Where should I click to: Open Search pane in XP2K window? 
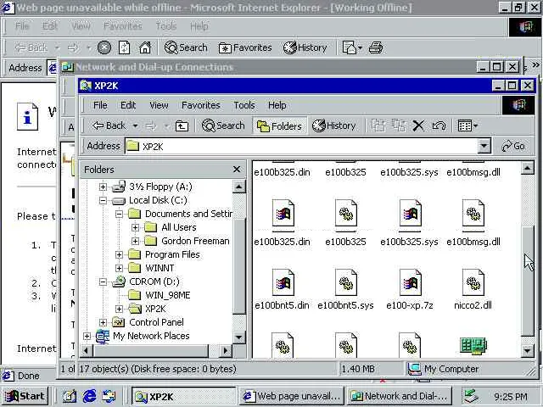tap(223, 125)
